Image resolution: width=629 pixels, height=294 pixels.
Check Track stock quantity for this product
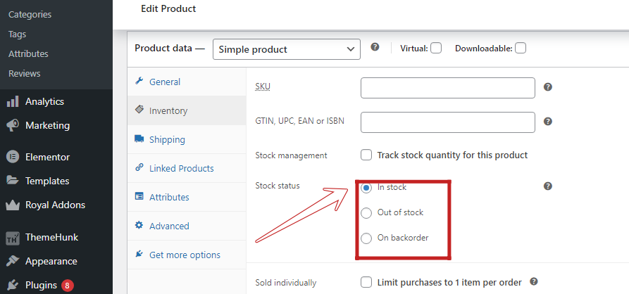click(366, 155)
